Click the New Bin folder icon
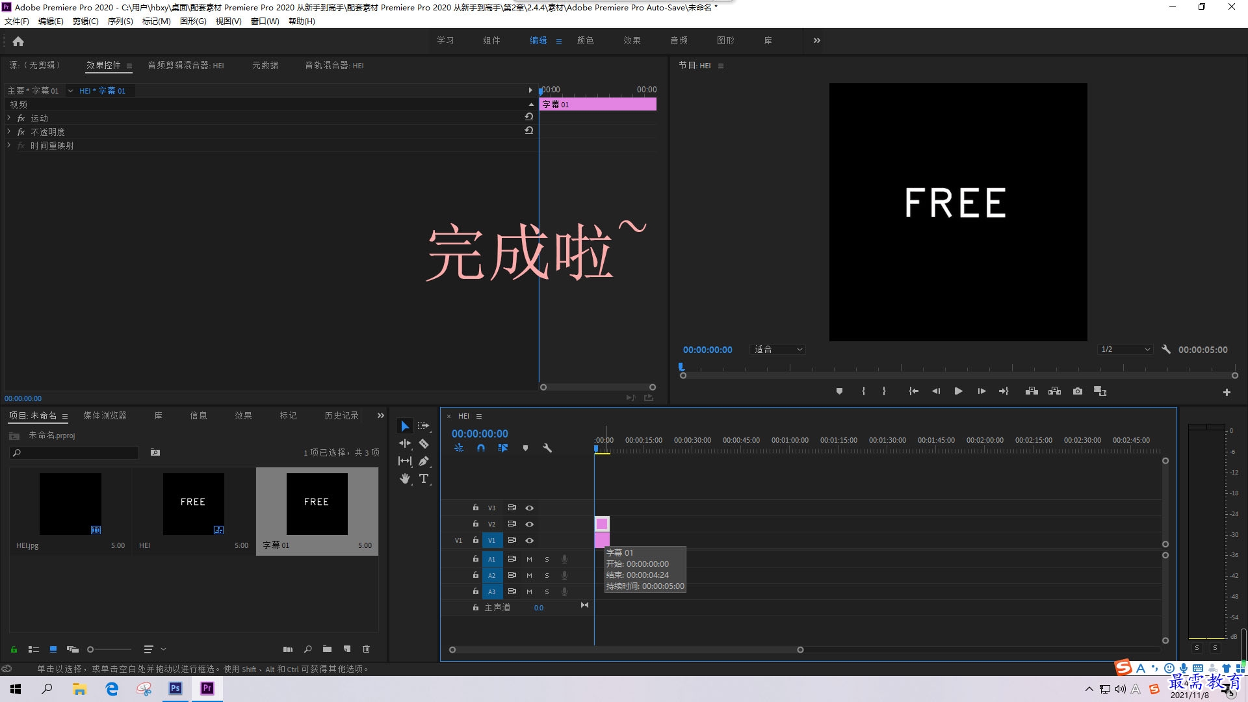 click(327, 649)
